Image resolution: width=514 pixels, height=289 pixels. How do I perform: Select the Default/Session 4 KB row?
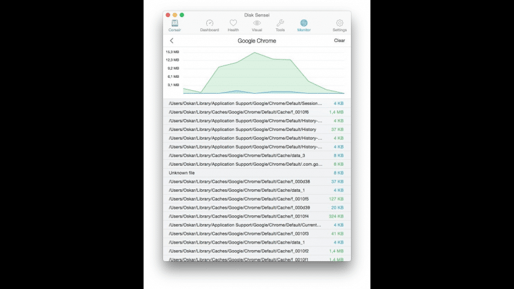(x=256, y=103)
